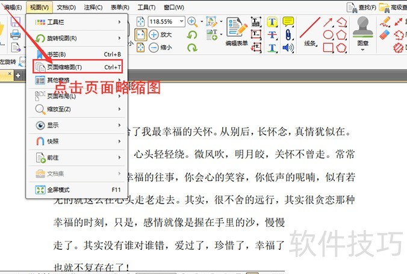The width and height of the screenshot is (407, 274).
Task: Select the highlight text T tool
Action: (272, 22)
